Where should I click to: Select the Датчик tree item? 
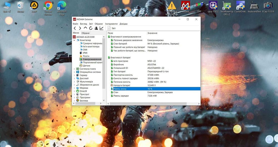click(85, 66)
